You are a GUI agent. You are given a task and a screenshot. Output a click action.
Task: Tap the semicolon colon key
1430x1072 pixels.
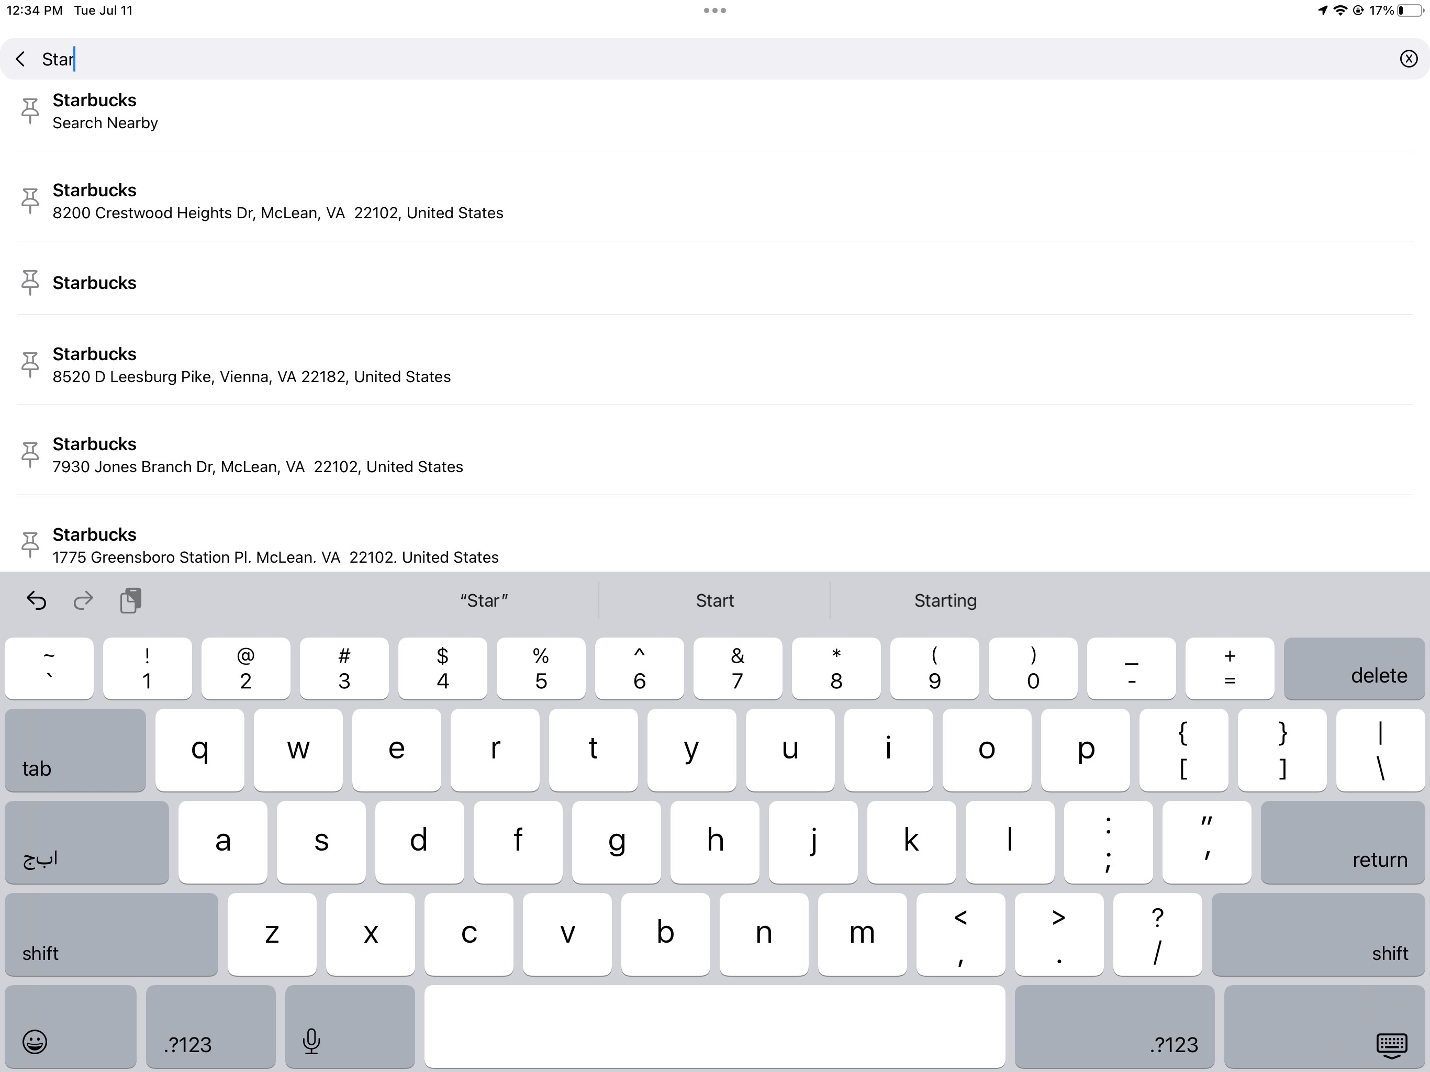click(x=1108, y=842)
